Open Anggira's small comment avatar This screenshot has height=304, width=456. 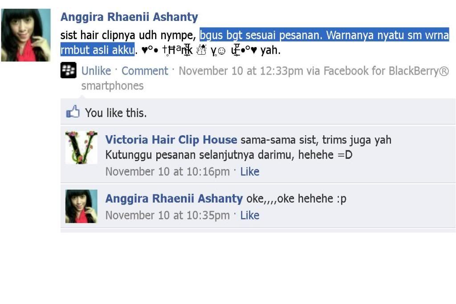coord(81,207)
